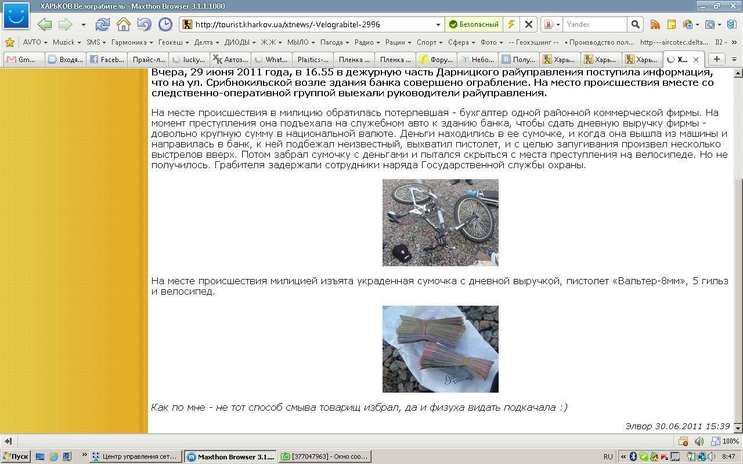Open a new tab with plus button
743x464 pixels.
pyautogui.click(x=716, y=59)
